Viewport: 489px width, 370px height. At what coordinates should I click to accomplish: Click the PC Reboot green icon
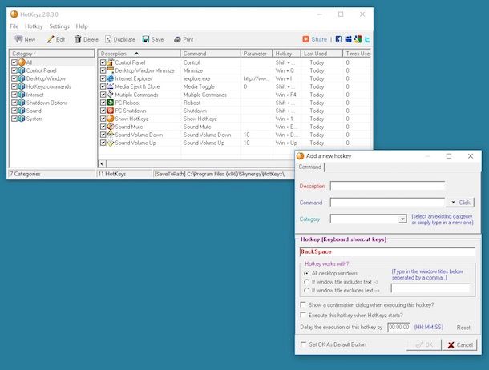(x=111, y=103)
